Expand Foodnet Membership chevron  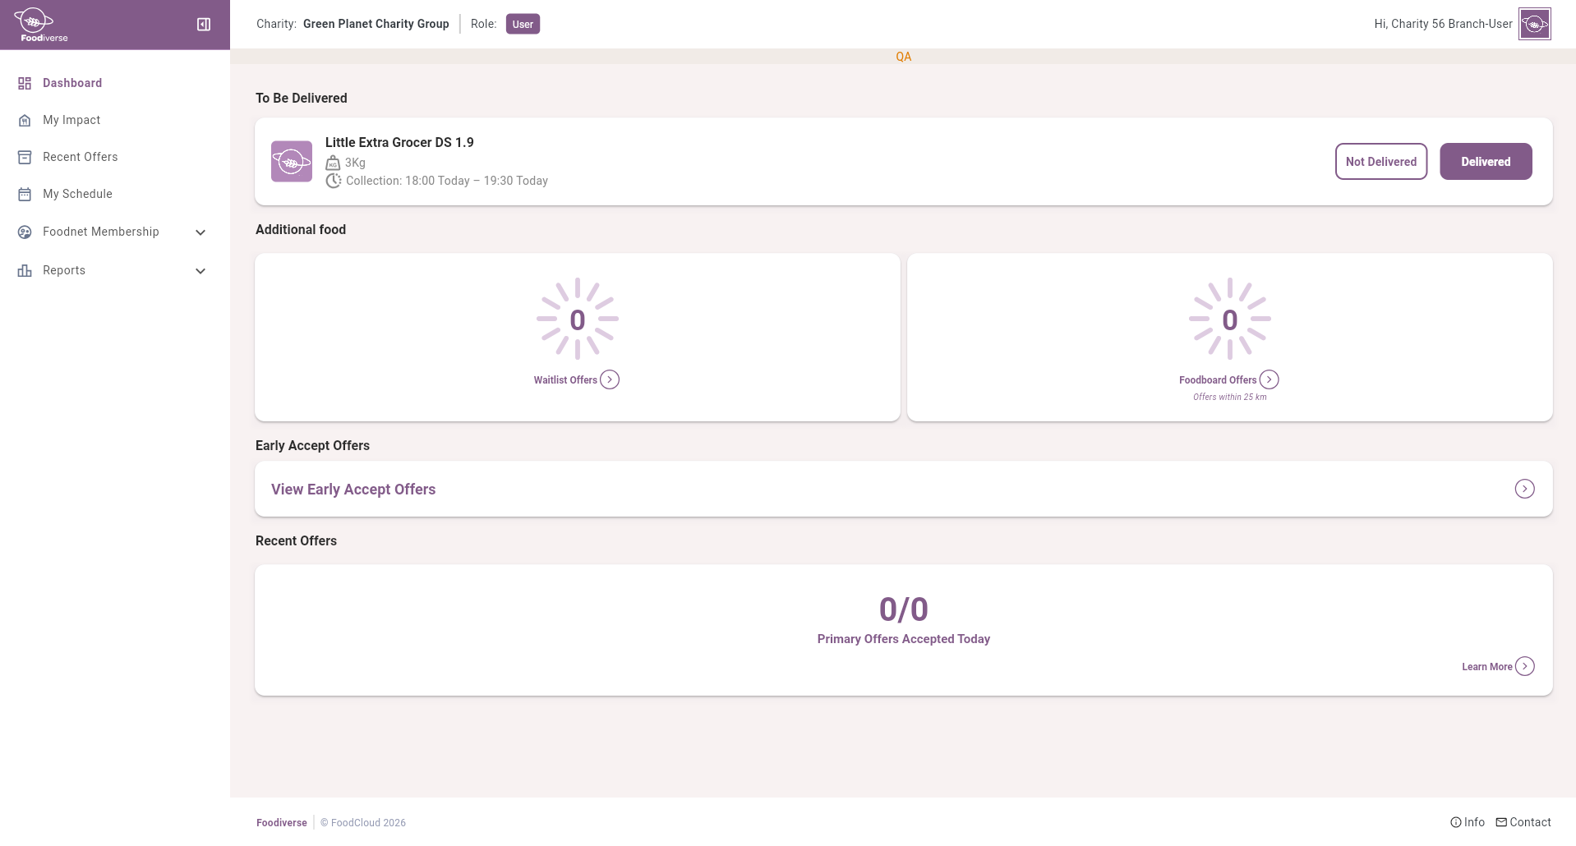point(200,232)
